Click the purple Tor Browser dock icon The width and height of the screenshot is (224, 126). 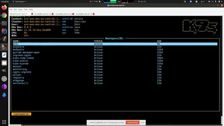pos(4,86)
